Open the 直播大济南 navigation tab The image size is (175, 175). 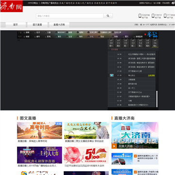(x=59, y=25)
